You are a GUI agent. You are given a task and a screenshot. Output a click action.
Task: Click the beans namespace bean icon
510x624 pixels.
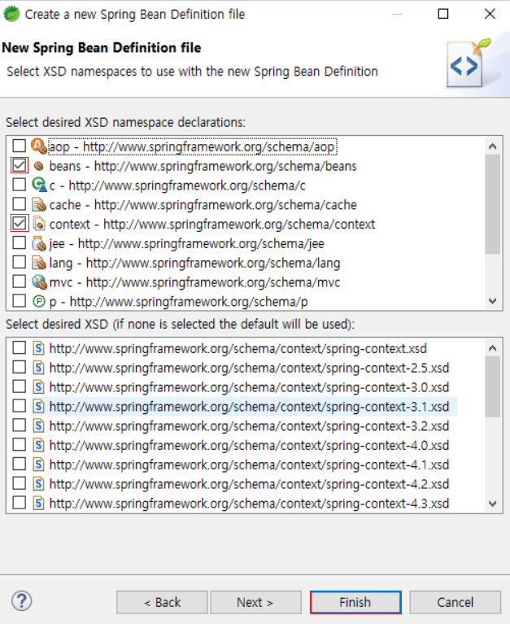pos(38,166)
